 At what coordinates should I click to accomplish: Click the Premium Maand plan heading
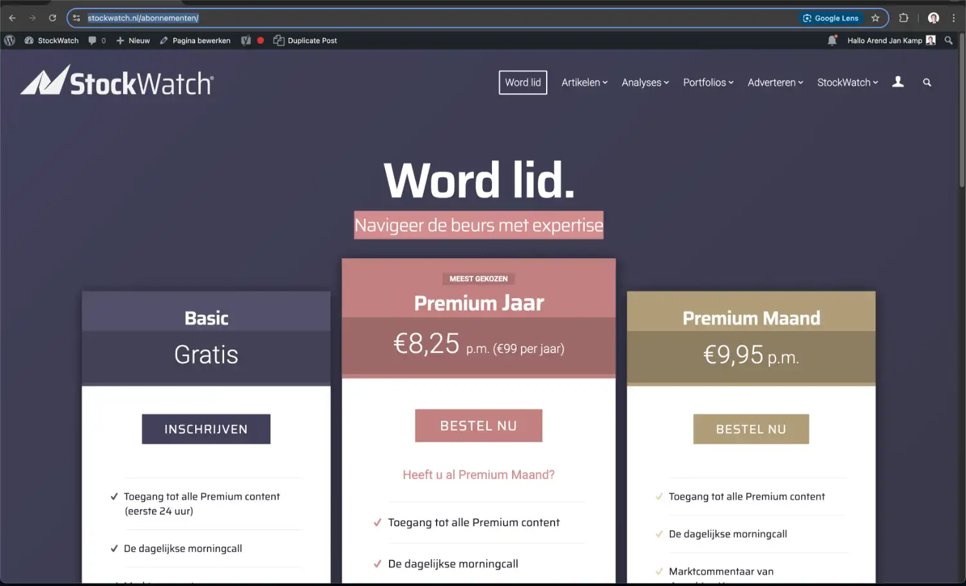pyautogui.click(x=751, y=318)
